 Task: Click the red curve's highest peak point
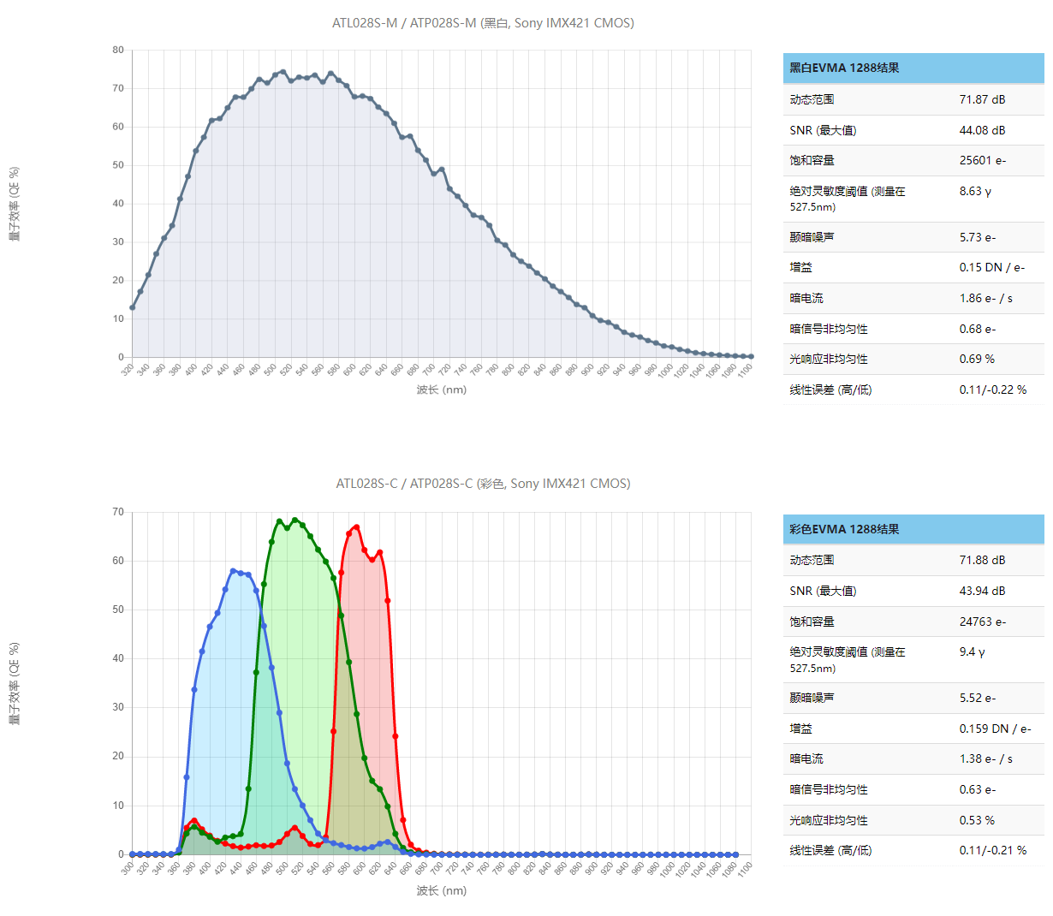pos(356,527)
